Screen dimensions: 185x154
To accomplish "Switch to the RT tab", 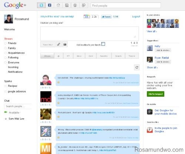I will 68,56.
